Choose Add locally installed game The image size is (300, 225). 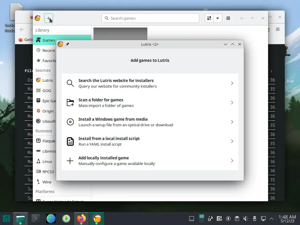tap(150, 161)
